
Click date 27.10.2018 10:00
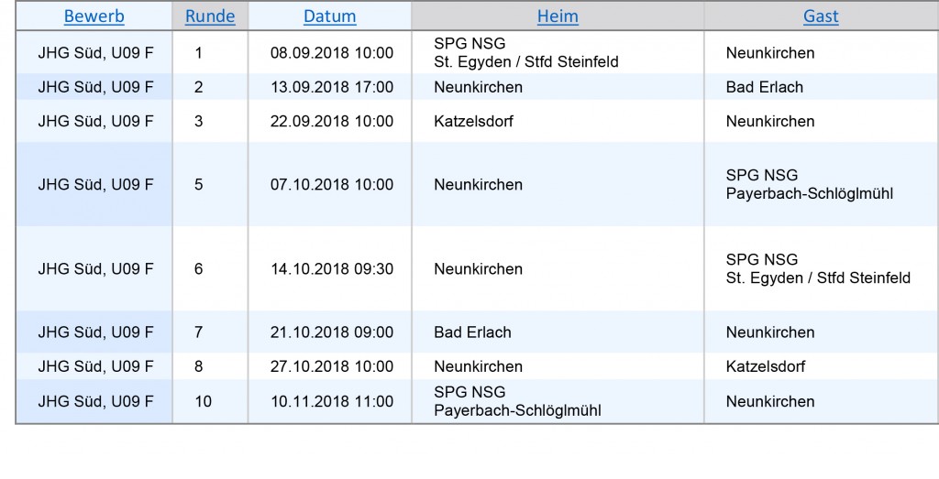[332, 366]
